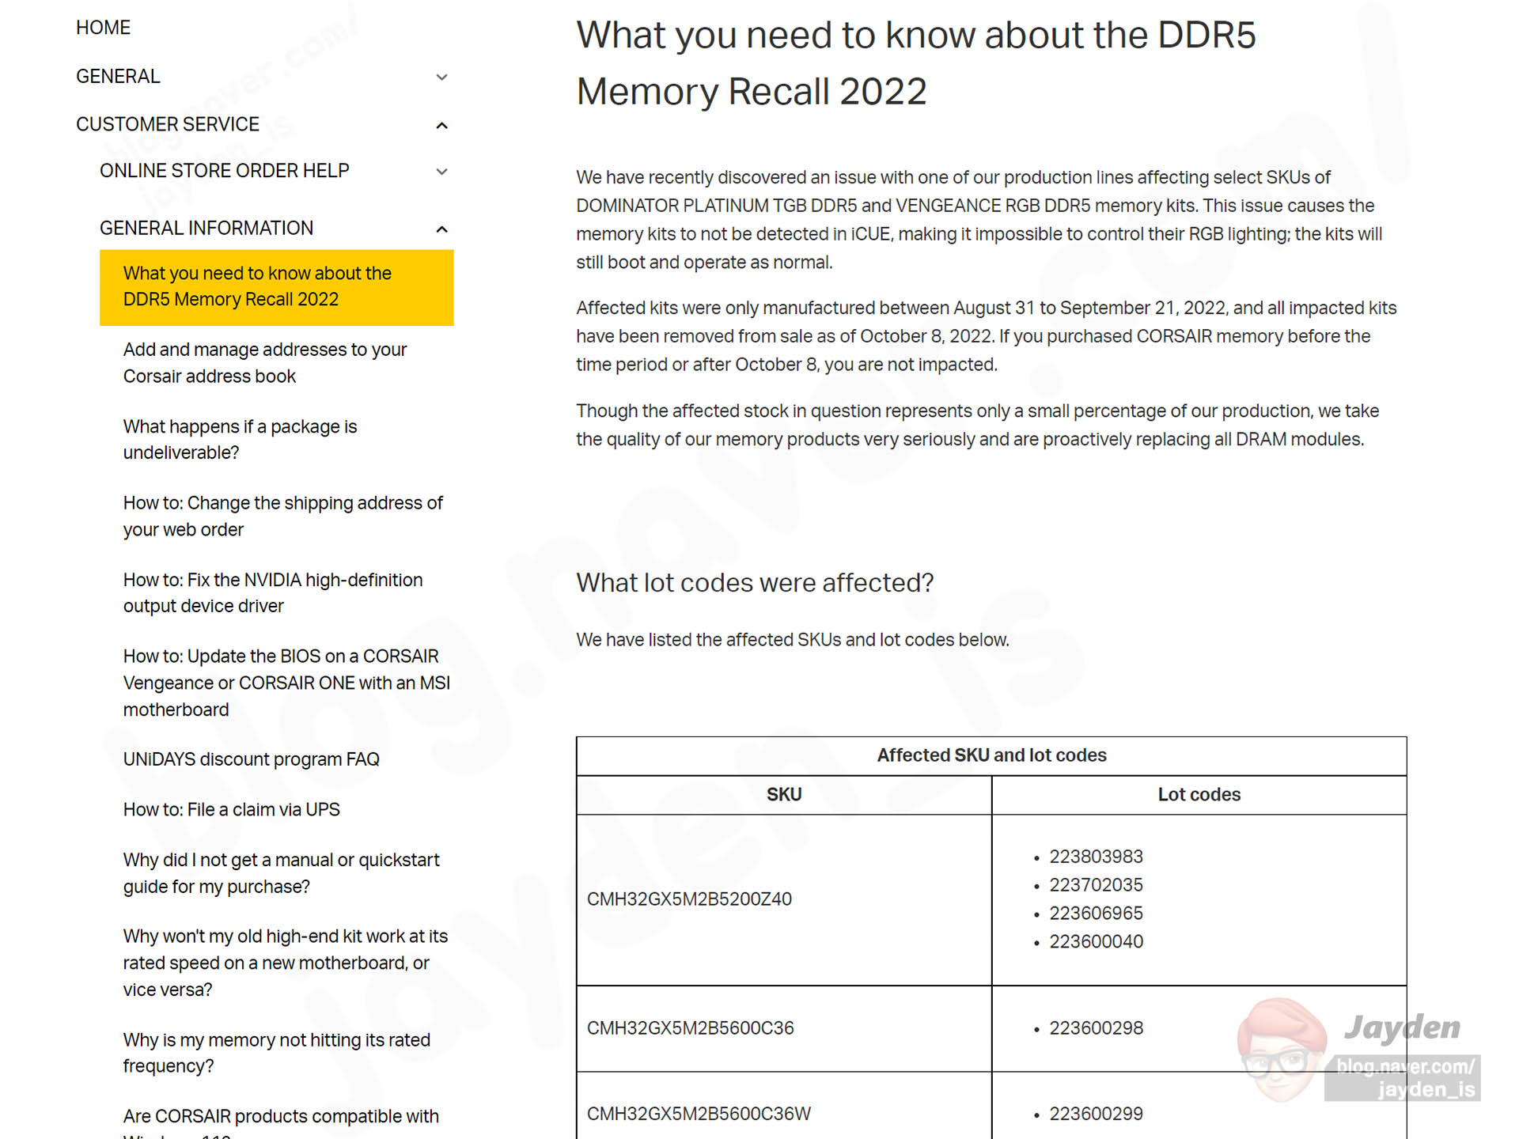Select lot code 223600299

pyautogui.click(x=1096, y=1114)
